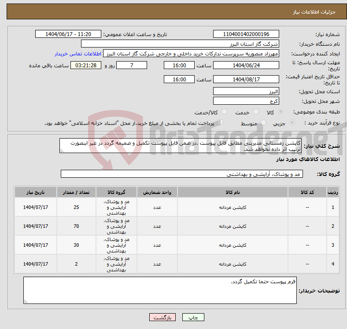Click the نام کالا column header
The image size is (347, 329).
tap(232, 192)
